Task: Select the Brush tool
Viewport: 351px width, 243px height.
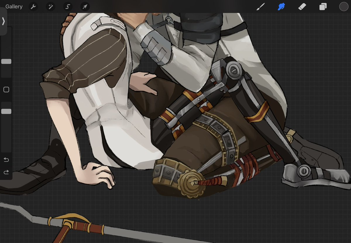Action: 260,6
